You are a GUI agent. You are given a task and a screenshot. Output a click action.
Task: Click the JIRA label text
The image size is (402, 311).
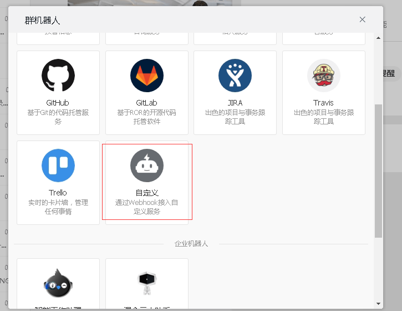pos(235,103)
